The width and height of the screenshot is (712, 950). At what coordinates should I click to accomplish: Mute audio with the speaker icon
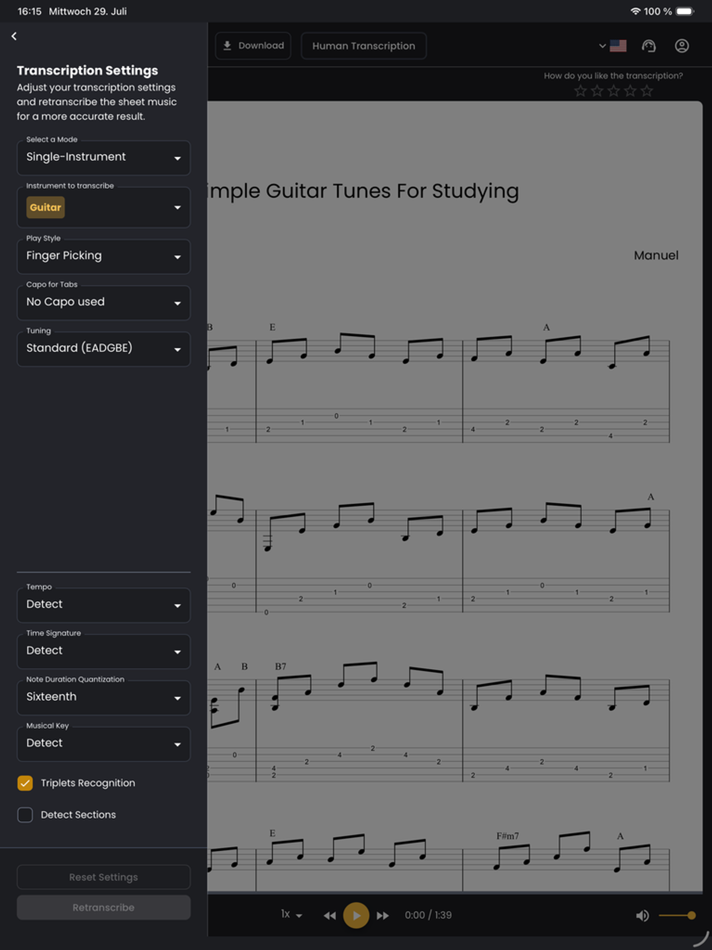pyautogui.click(x=642, y=915)
